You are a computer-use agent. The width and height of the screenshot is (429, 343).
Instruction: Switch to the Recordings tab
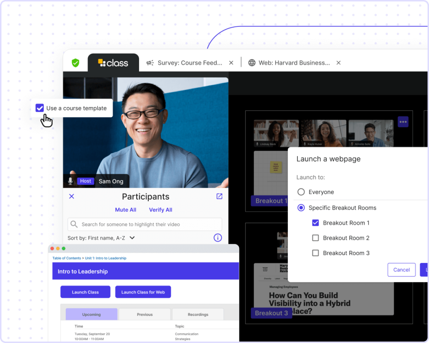(x=198, y=314)
